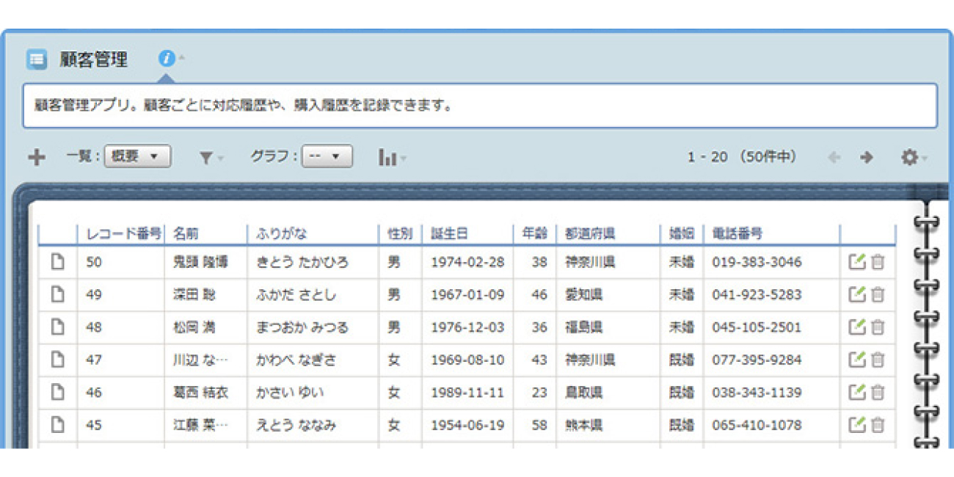Click the 都道府県 column header

pos(589,234)
